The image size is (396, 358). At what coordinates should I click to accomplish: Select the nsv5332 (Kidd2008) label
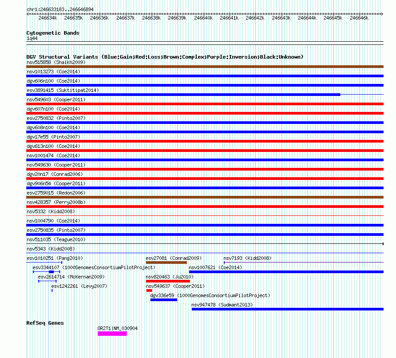51,211
